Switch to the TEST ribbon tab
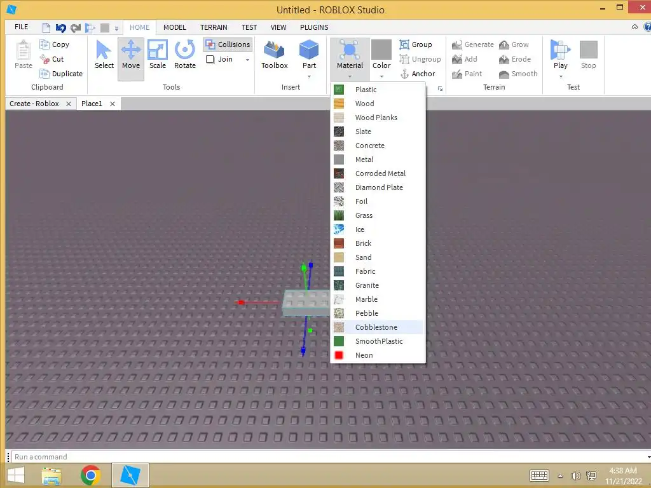Image resolution: width=651 pixels, height=488 pixels. [x=249, y=27]
